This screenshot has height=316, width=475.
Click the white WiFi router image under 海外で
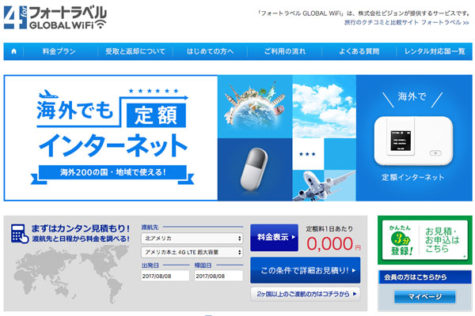413,141
